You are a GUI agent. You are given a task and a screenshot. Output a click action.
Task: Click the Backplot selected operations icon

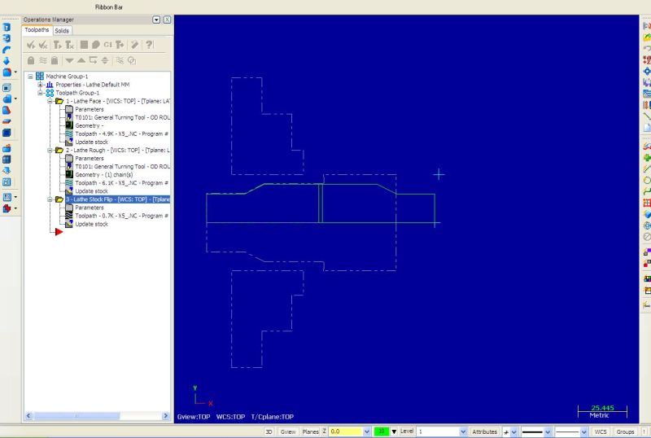(84, 45)
